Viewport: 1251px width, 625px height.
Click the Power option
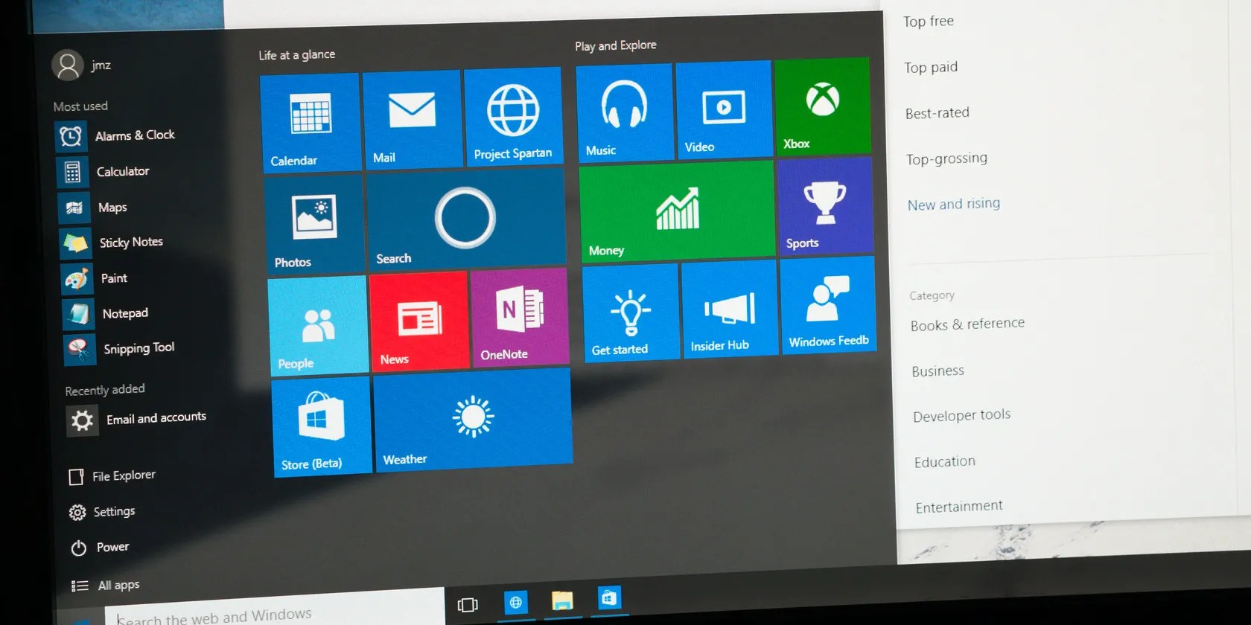[x=100, y=548]
